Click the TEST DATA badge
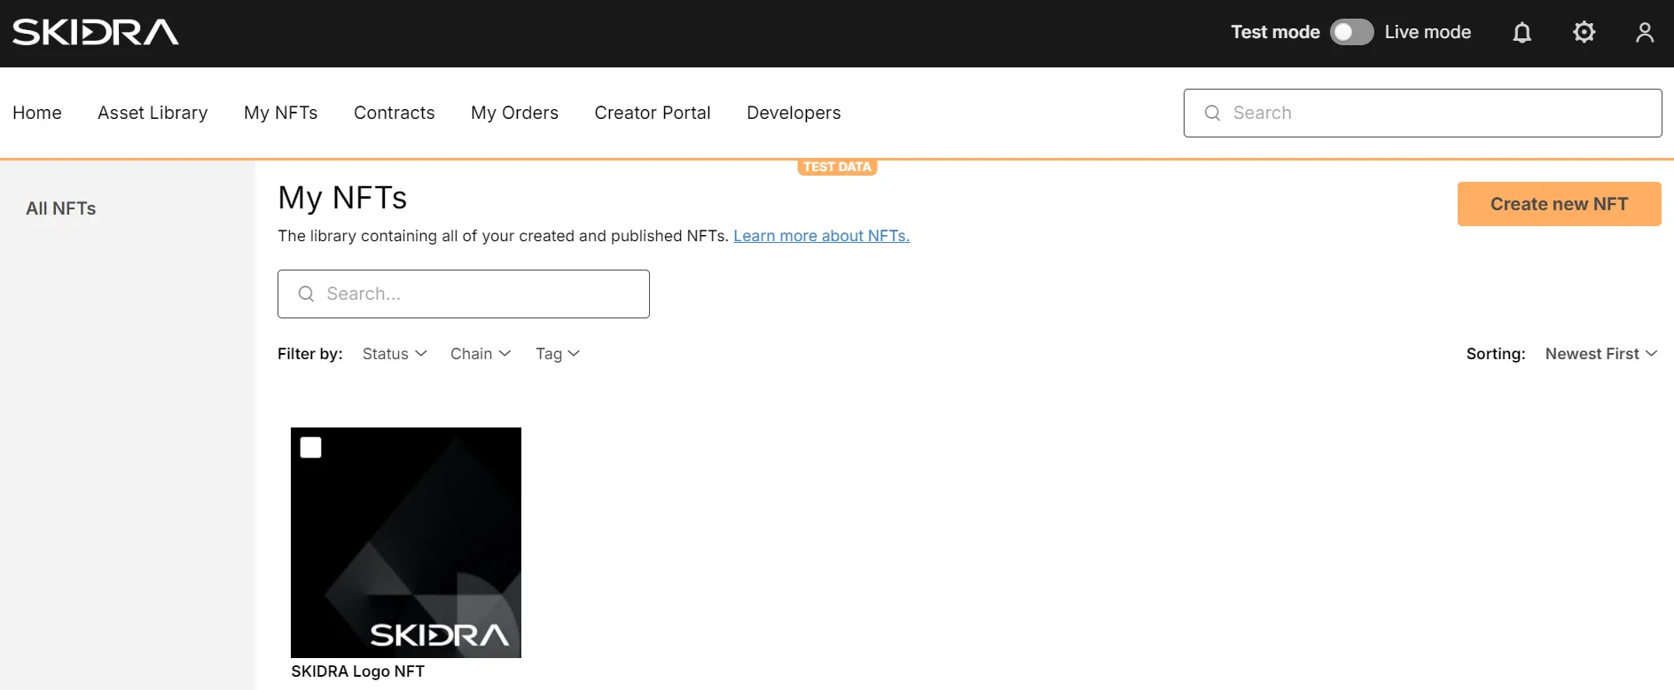 837,167
